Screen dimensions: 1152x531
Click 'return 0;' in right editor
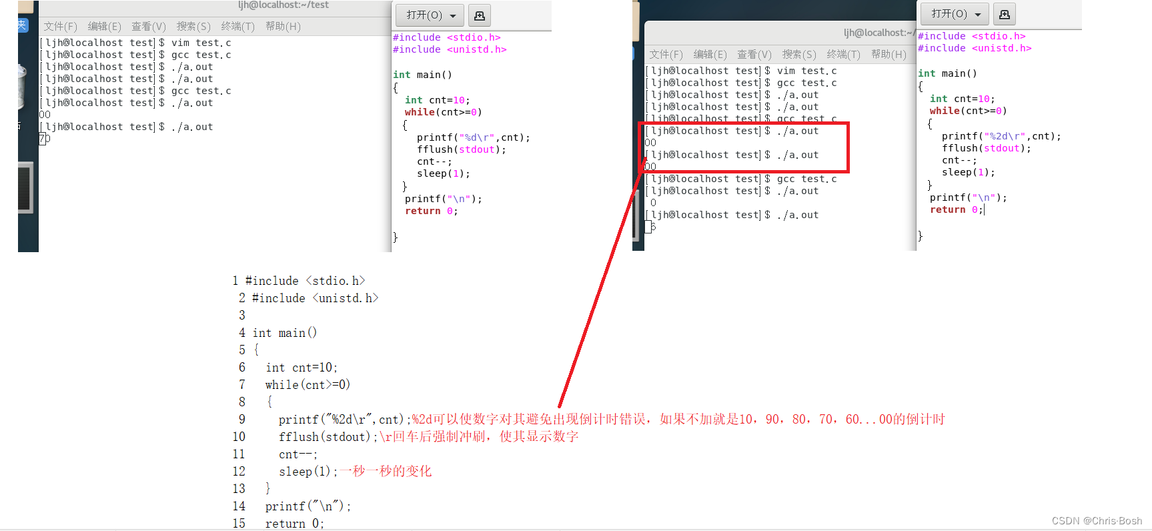957,209
